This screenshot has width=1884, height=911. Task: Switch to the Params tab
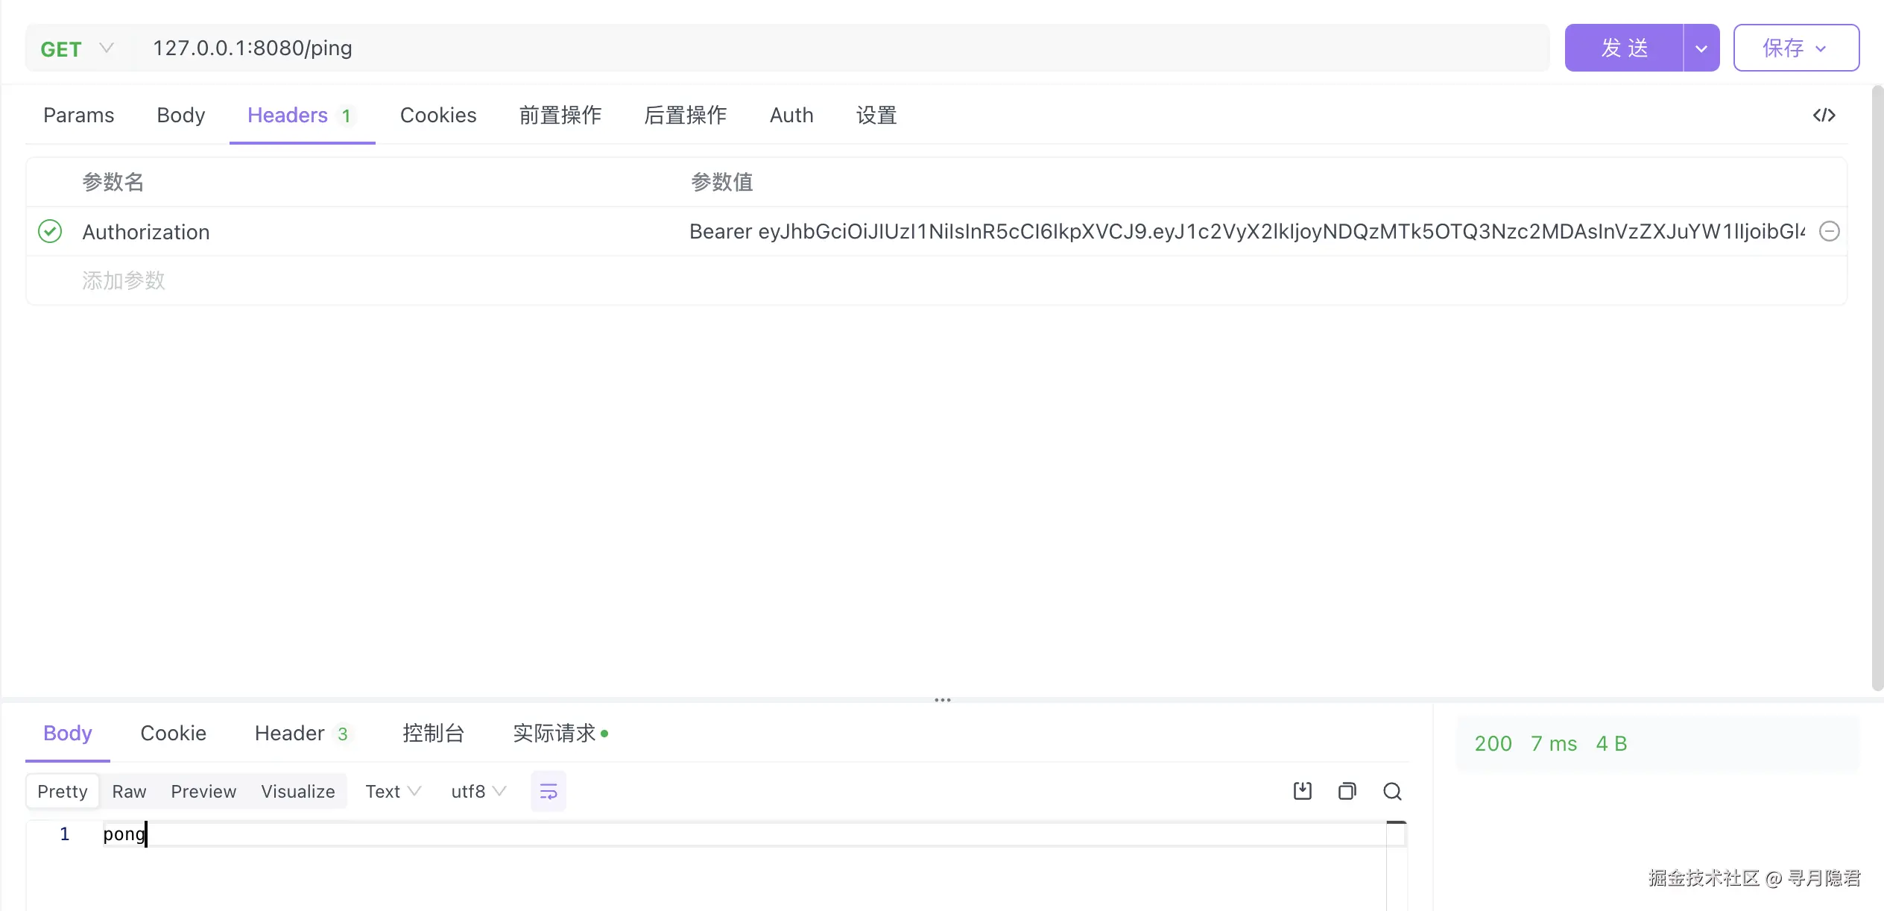click(78, 115)
